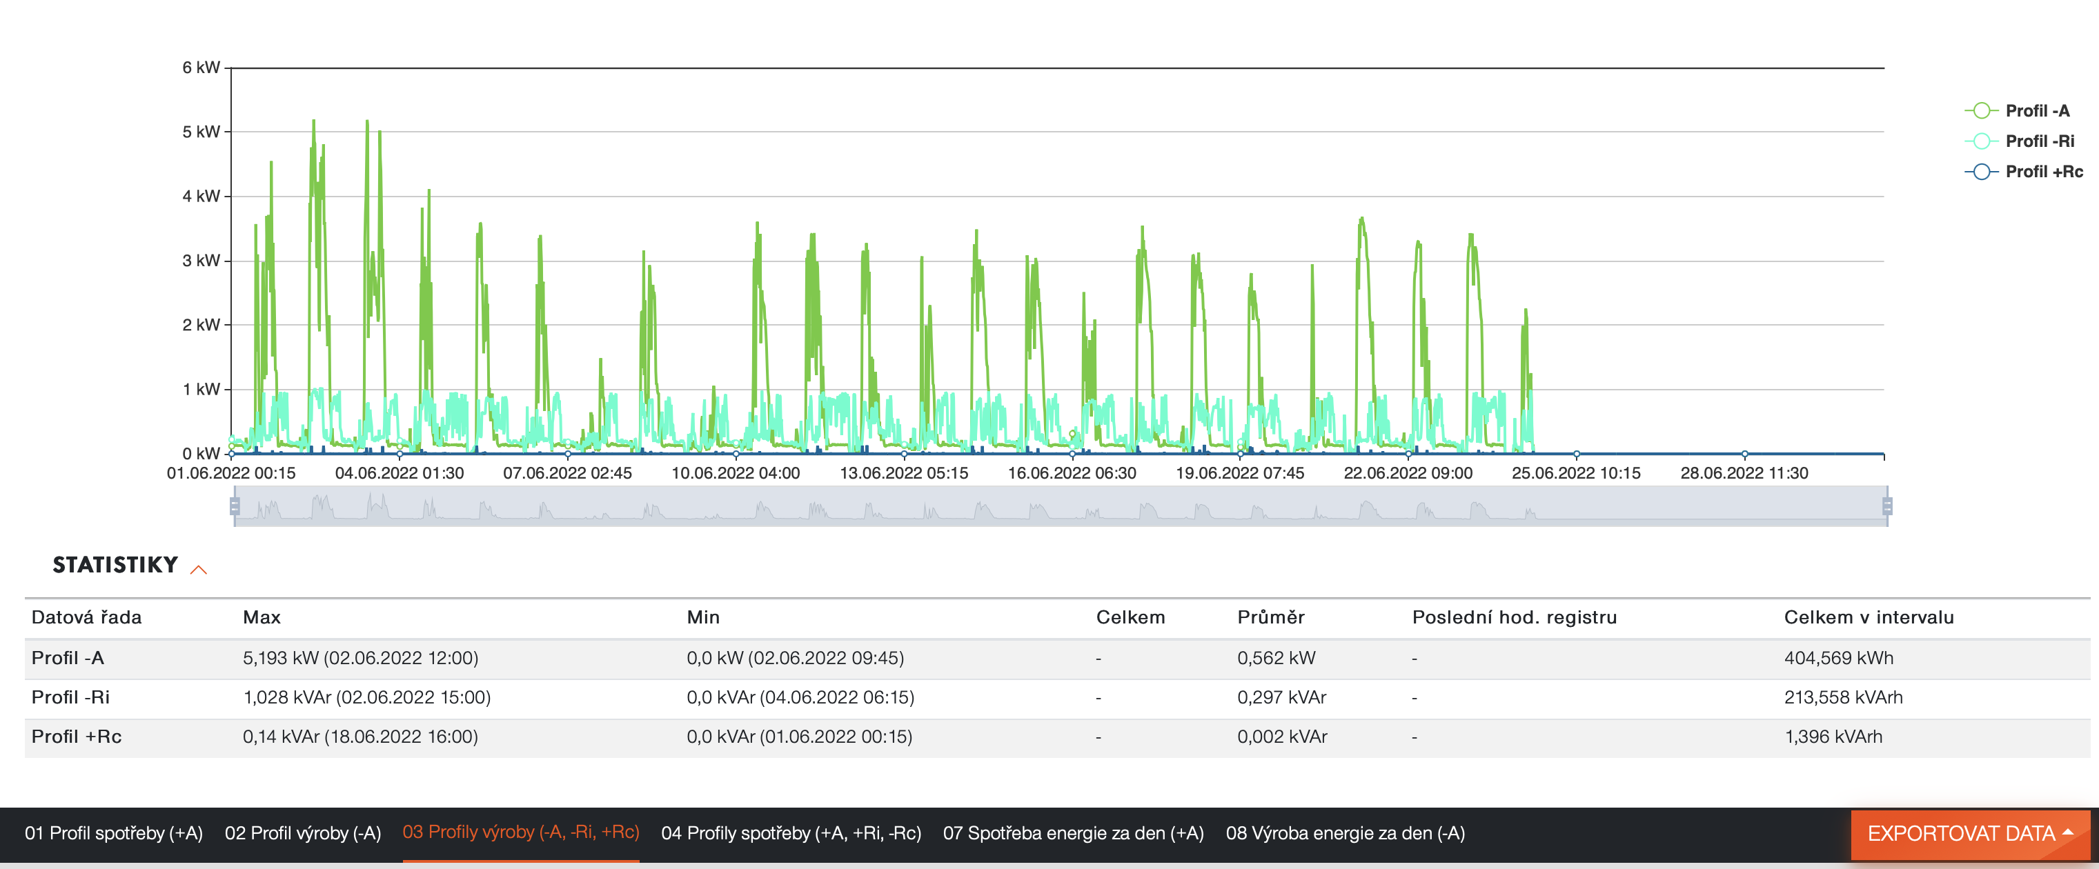Click the Poslední hod. registru header
Screen dimensions: 2099x869
pyautogui.click(x=1514, y=617)
